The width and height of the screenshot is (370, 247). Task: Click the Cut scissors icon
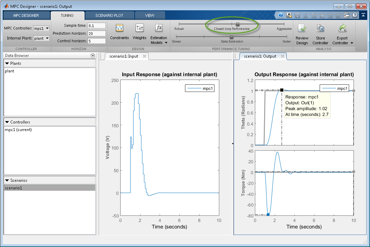point(306,15)
